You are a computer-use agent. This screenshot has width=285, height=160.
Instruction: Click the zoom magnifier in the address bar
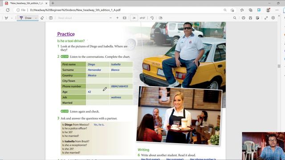[x=225, y=10]
